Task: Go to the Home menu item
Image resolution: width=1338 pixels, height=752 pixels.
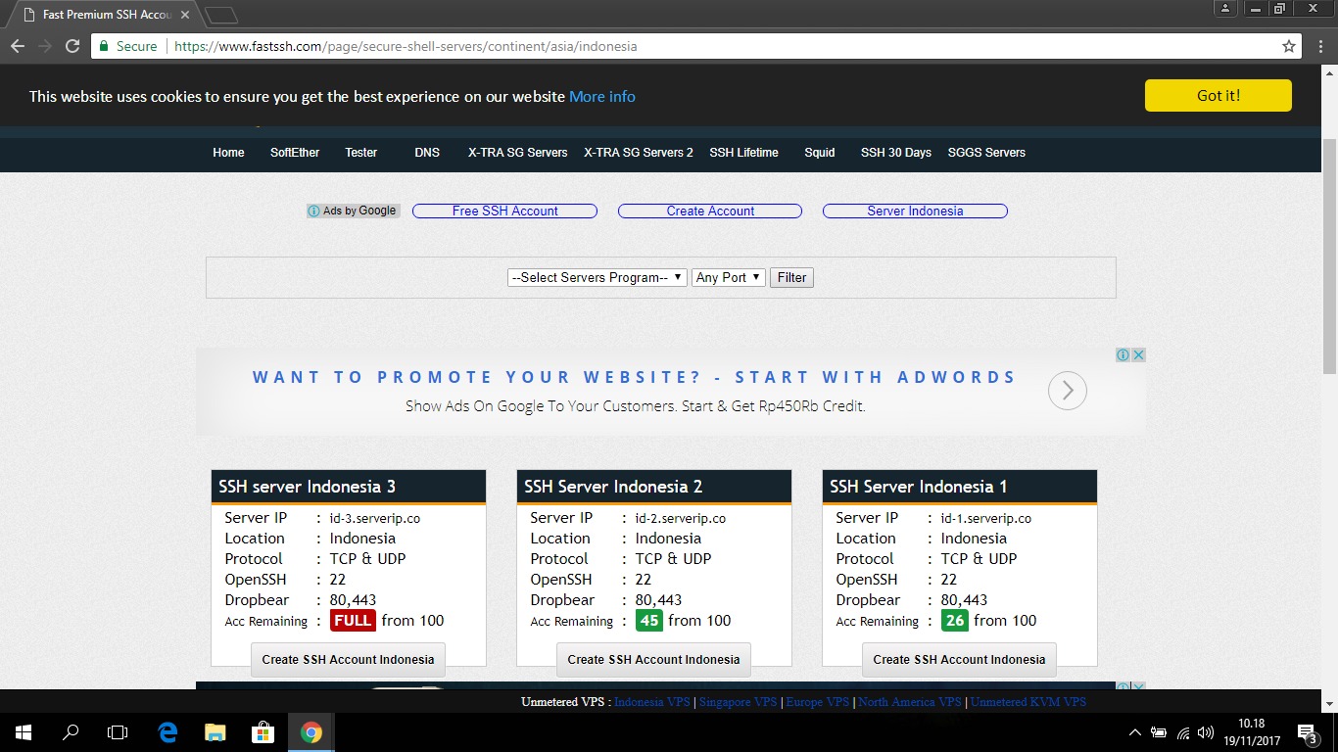Action: pyautogui.click(x=228, y=153)
